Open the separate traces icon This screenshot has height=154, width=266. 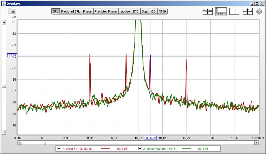point(207,11)
